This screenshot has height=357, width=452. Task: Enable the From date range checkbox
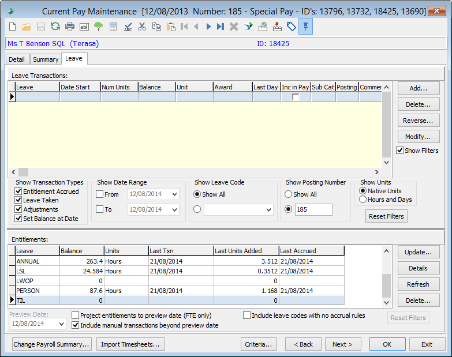(x=99, y=194)
